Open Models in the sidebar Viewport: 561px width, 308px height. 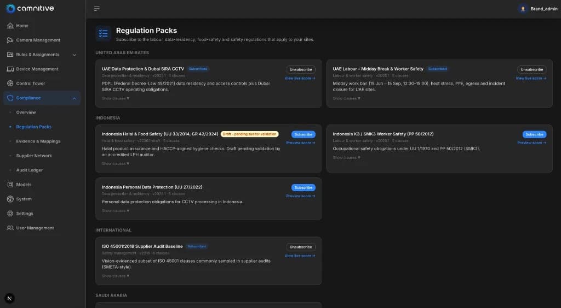coord(42,185)
